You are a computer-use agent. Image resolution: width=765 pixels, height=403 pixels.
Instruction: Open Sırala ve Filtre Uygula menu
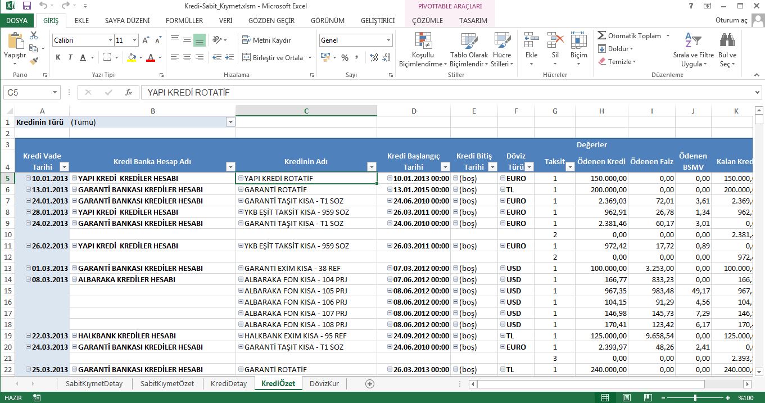(694, 50)
